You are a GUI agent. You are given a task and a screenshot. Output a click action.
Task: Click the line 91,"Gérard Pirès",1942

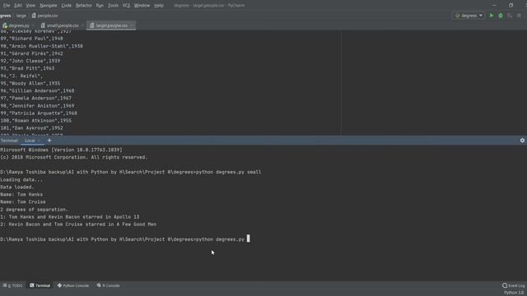[x=31, y=53]
